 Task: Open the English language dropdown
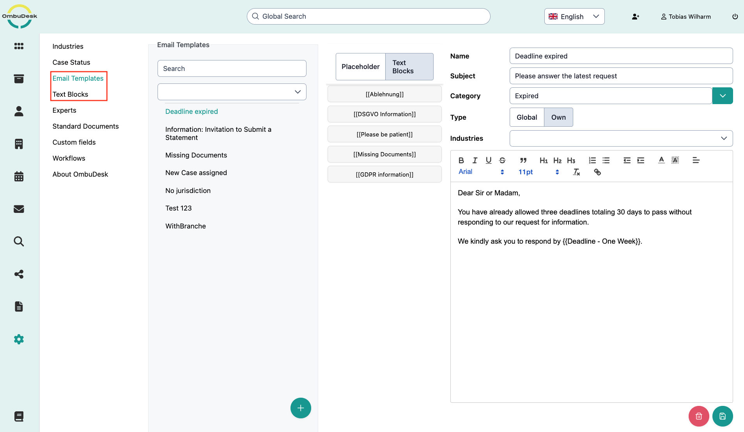tap(574, 16)
